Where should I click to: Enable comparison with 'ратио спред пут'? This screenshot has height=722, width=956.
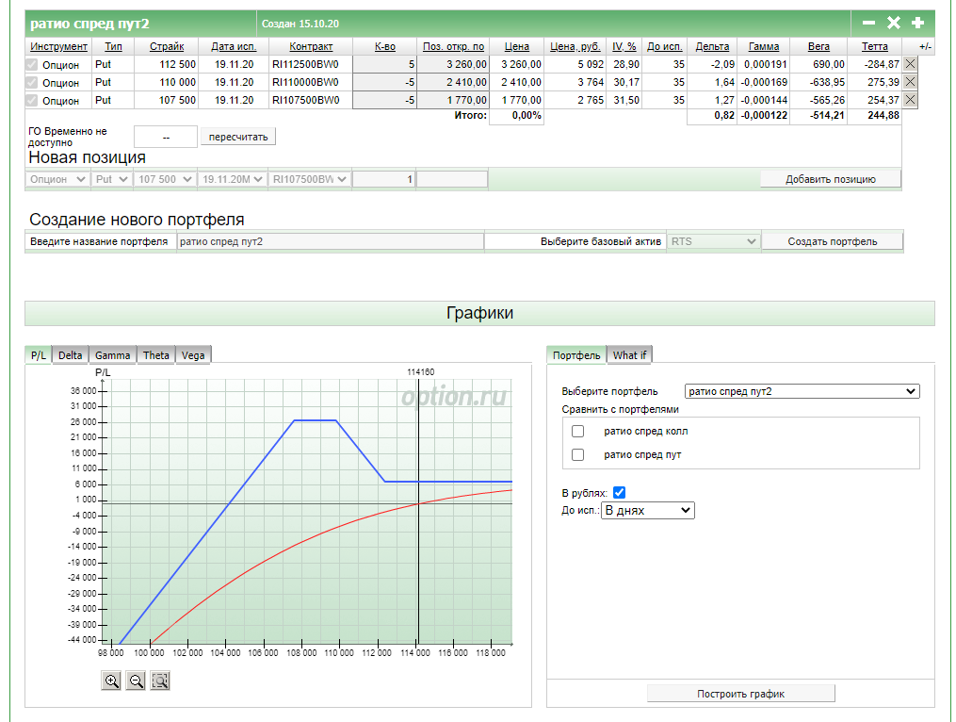click(578, 455)
